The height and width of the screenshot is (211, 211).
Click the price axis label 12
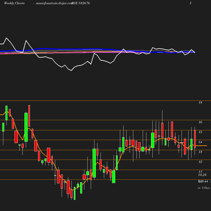coord(200,162)
